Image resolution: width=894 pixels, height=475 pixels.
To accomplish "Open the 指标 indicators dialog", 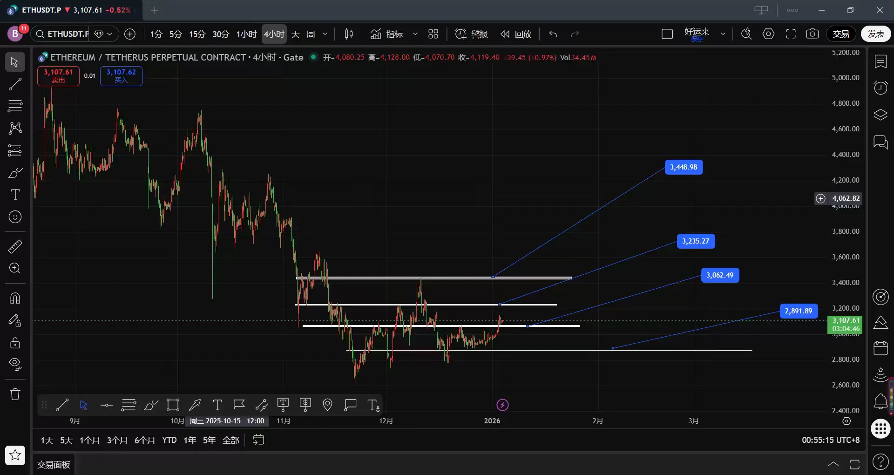I will pyautogui.click(x=386, y=34).
